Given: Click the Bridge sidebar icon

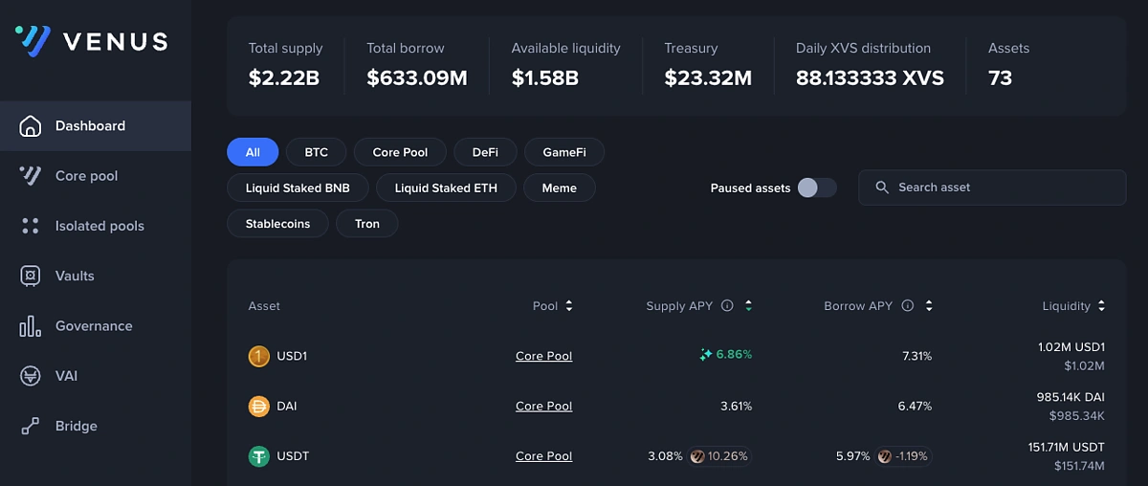Looking at the screenshot, I should pos(31,426).
